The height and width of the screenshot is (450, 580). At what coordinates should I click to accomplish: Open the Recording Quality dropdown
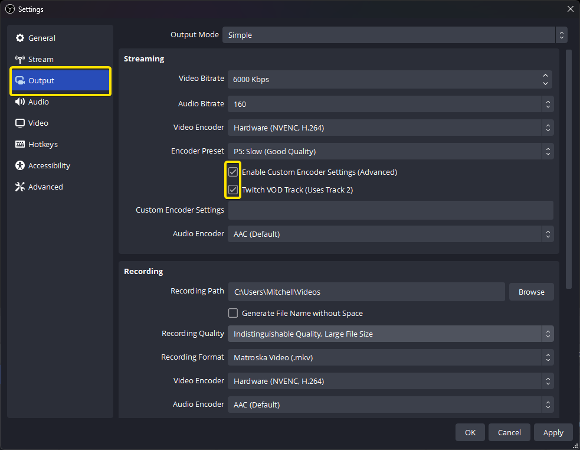pyautogui.click(x=390, y=334)
